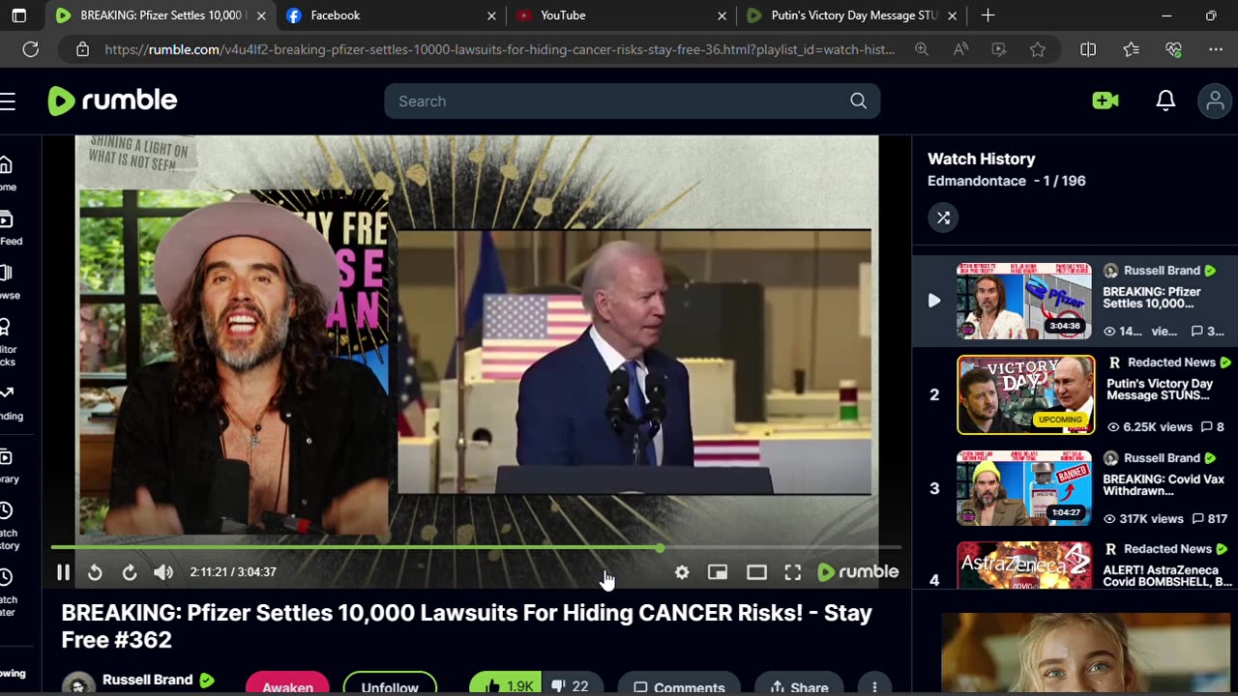
Task: Open Covid Vax Withdrawn video thumbnail
Action: coord(1024,488)
